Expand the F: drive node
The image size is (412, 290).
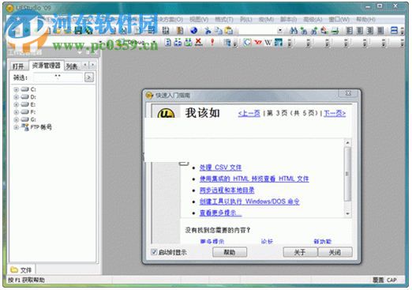16,112
